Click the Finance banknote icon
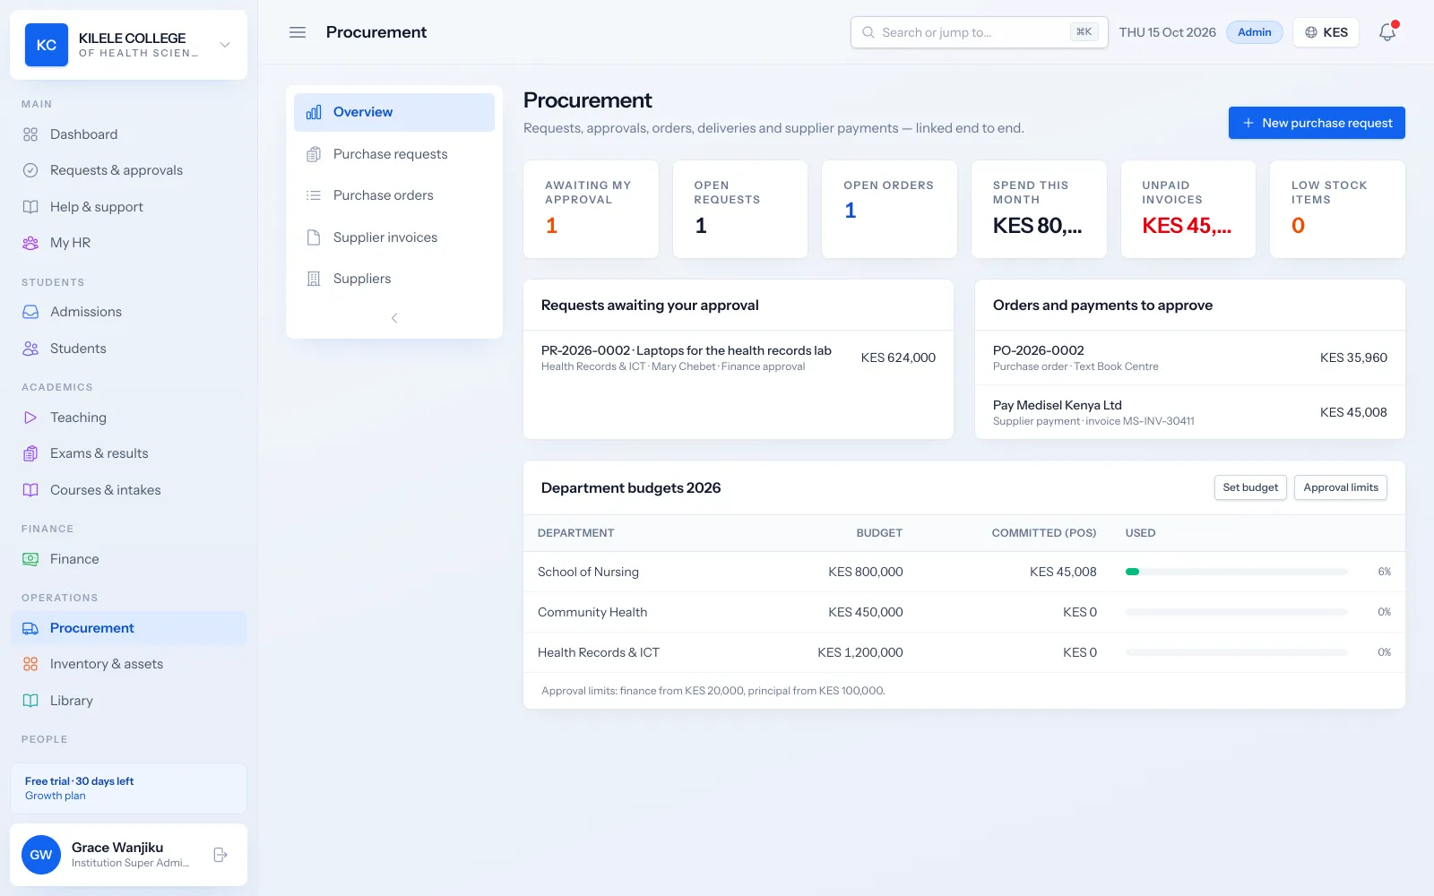This screenshot has height=896, width=1434. [30, 559]
